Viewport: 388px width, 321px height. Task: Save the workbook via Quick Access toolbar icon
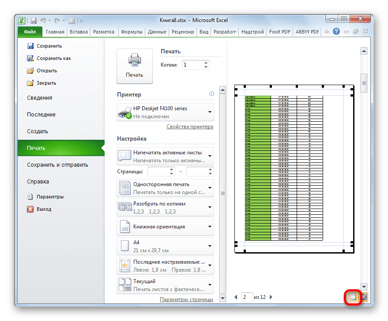[34, 20]
